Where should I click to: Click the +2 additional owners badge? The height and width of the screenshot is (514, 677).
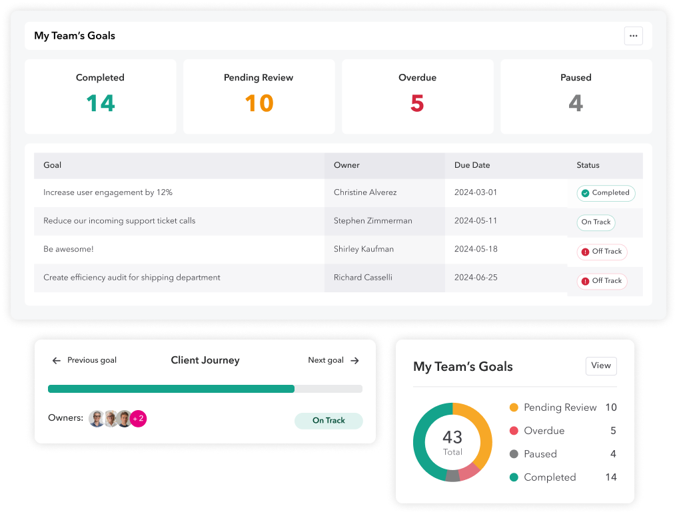click(x=138, y=419)
